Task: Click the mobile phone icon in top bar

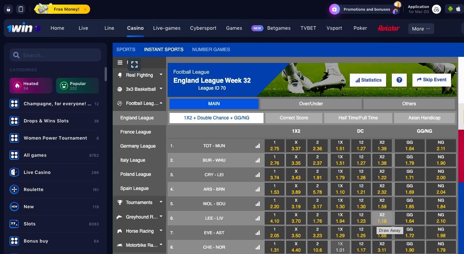Action: pyautogui.click(x=21, y=9)
